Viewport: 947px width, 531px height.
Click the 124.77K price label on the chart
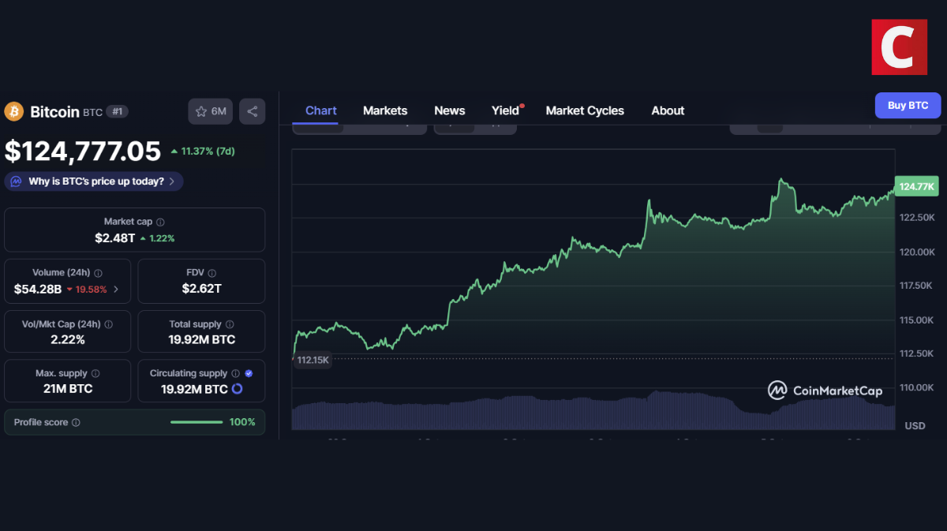(x=915, y=186)
